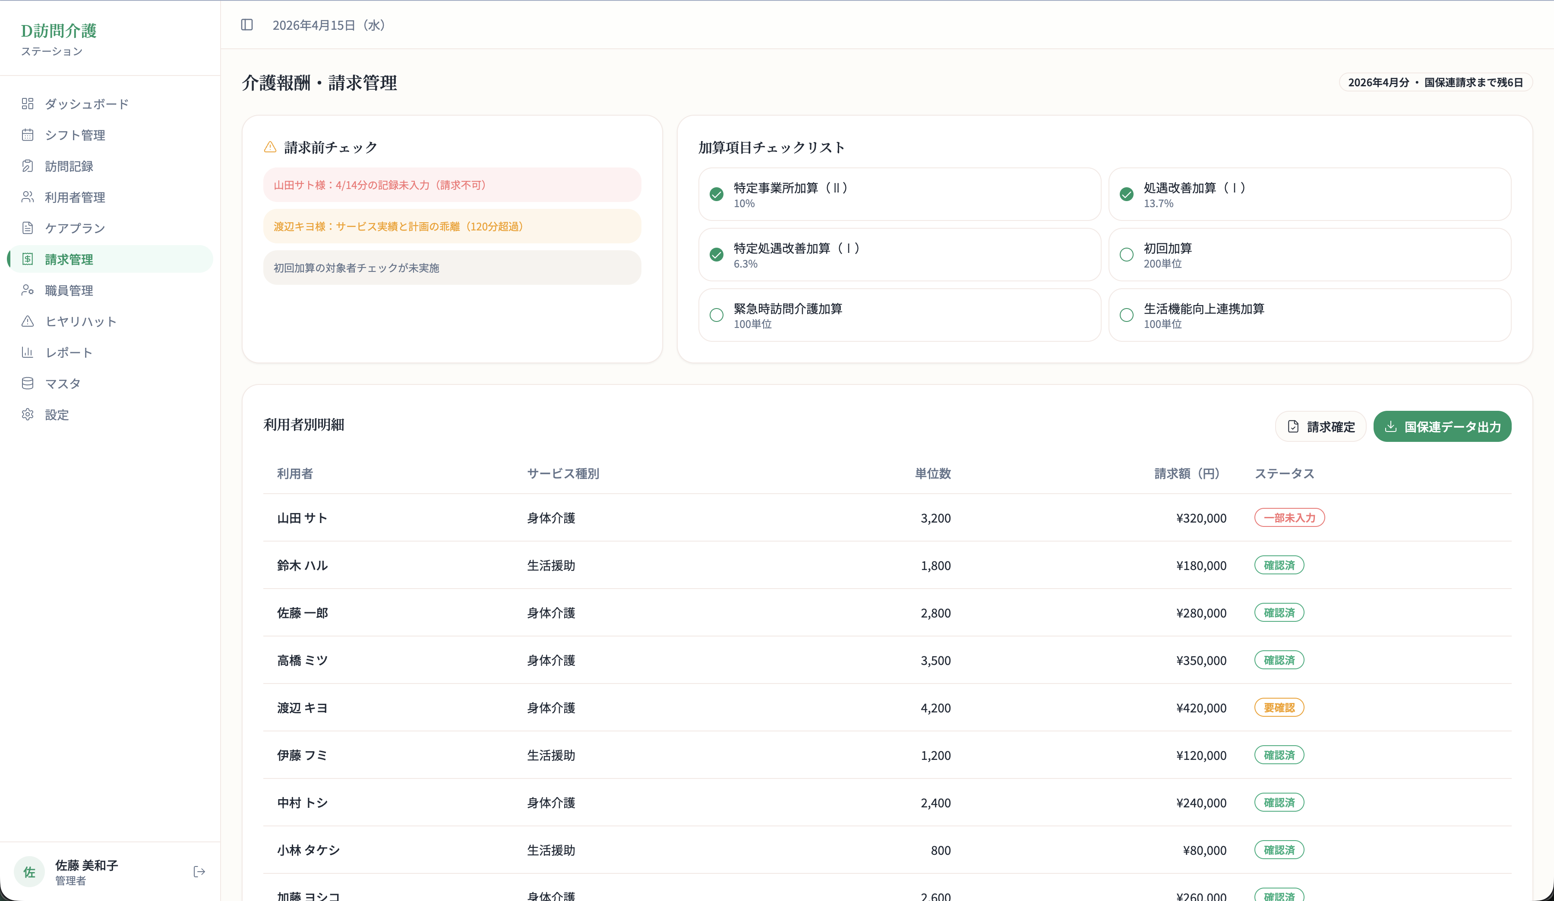Image resolution: width=1554 pixels, height=901 pixels.
Task: Click the logout icon beside 佐藤 美和子
Action: 199,871
